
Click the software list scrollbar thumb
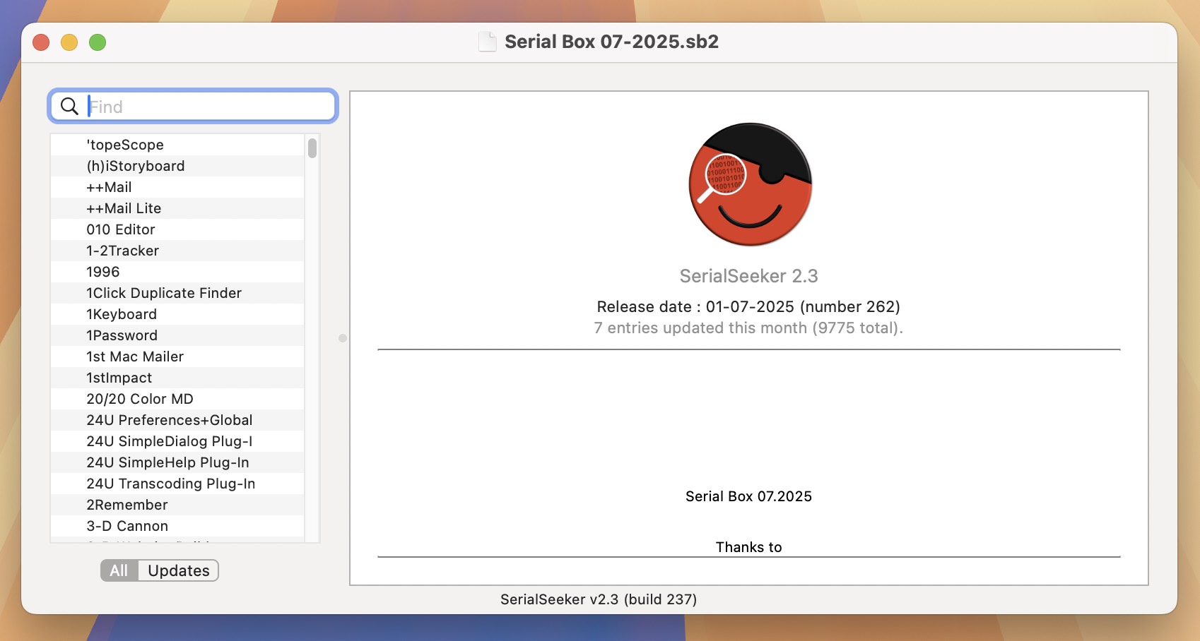[312, 148]
